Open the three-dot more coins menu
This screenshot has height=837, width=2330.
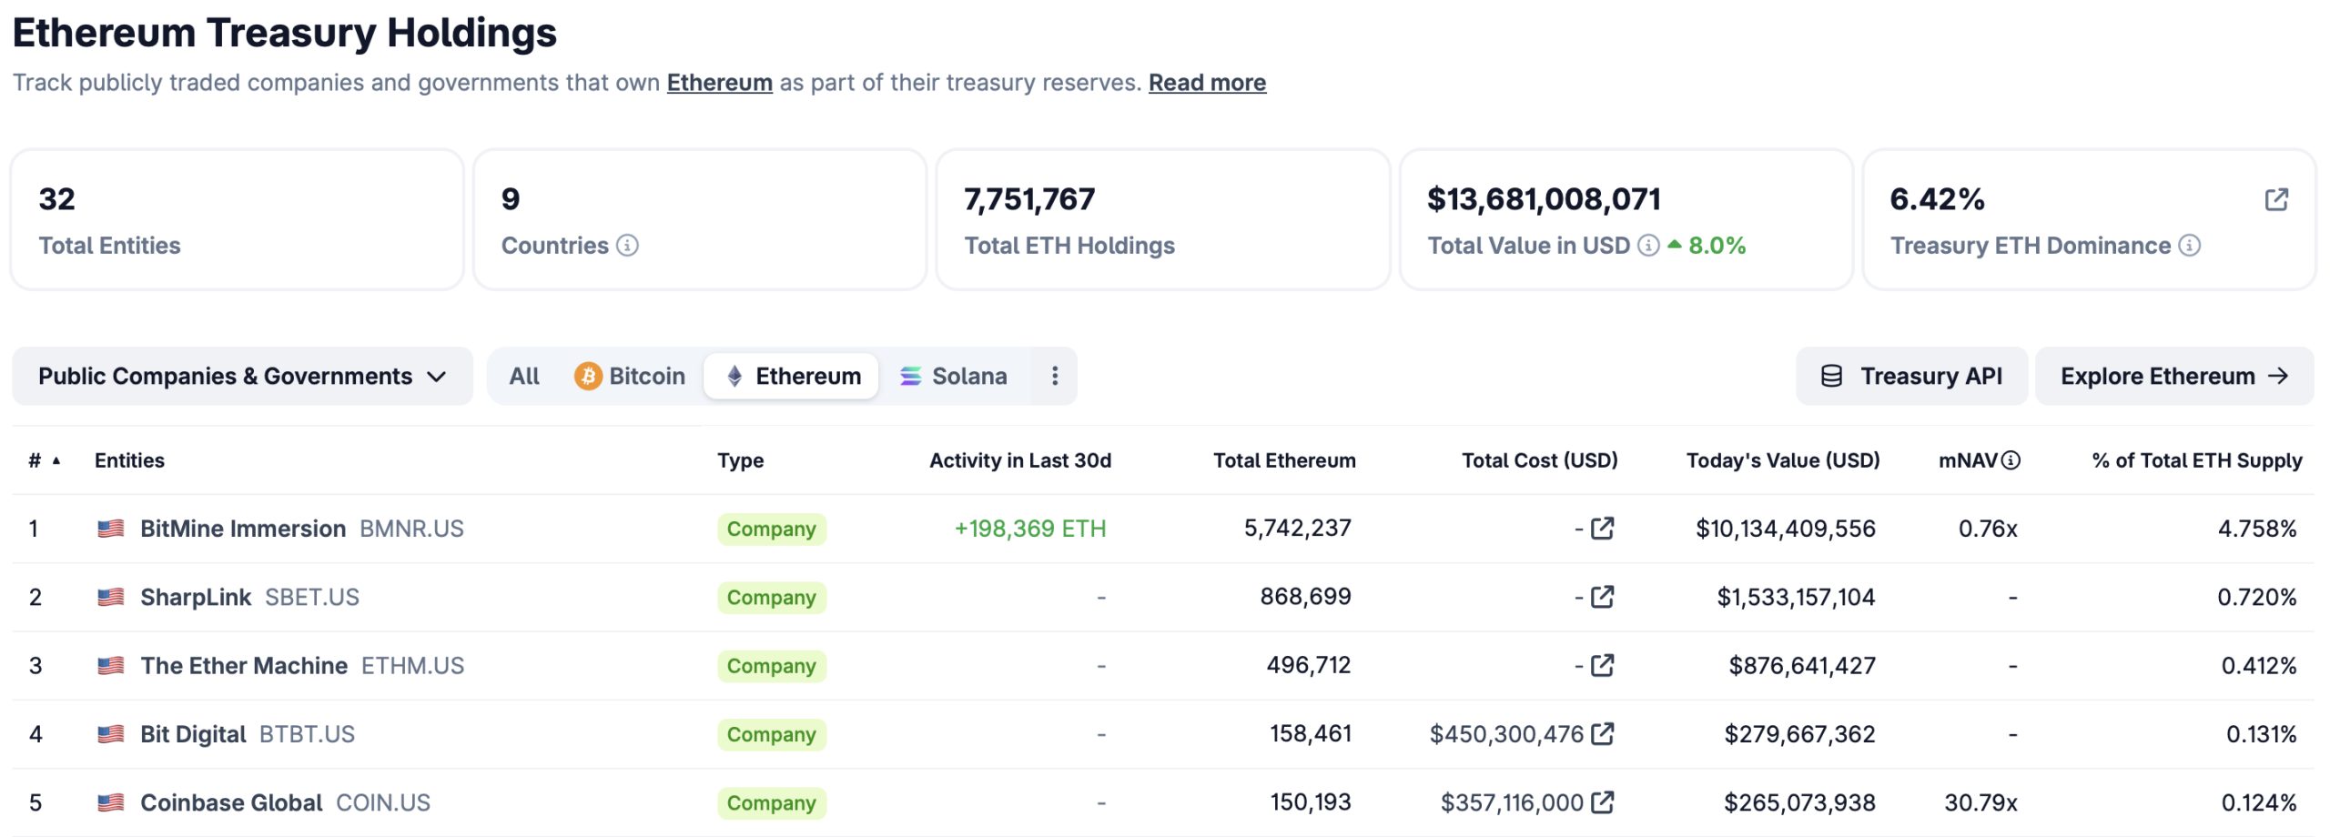[1055, 376]
